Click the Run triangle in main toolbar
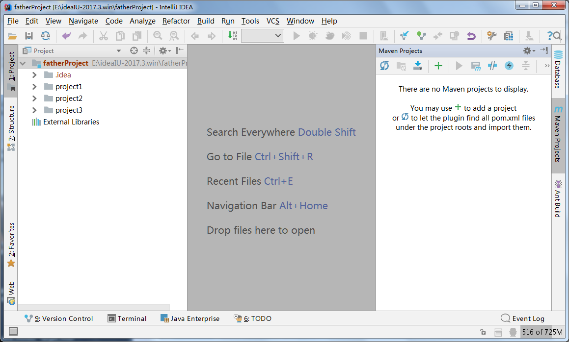The height and width of the screenshot is (342, 569). click(x=297, y=36)
